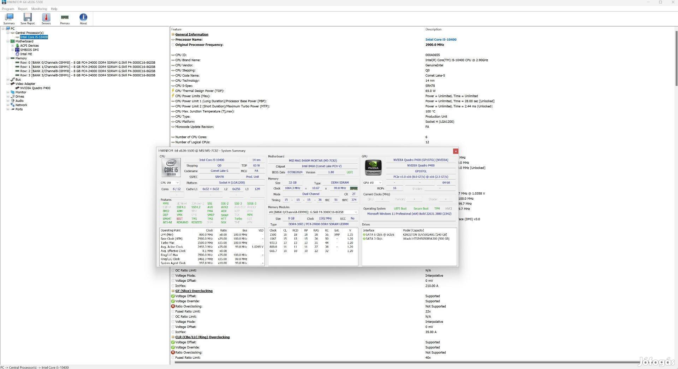Click the Intel Core i5 logo

(x=171, y=168)
